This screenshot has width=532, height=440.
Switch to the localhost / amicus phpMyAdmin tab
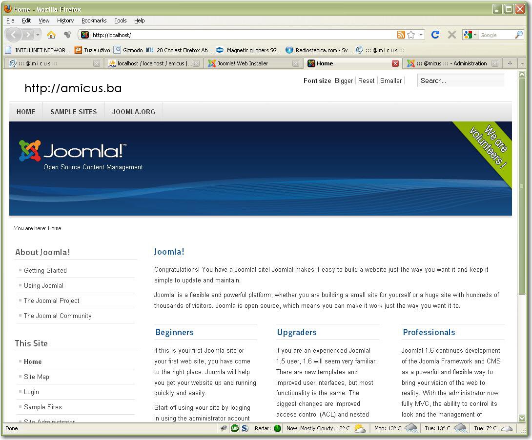coord(154,63)
